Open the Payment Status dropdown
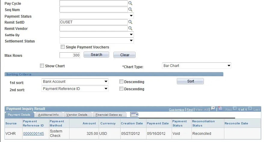 [x=97, y=16]
